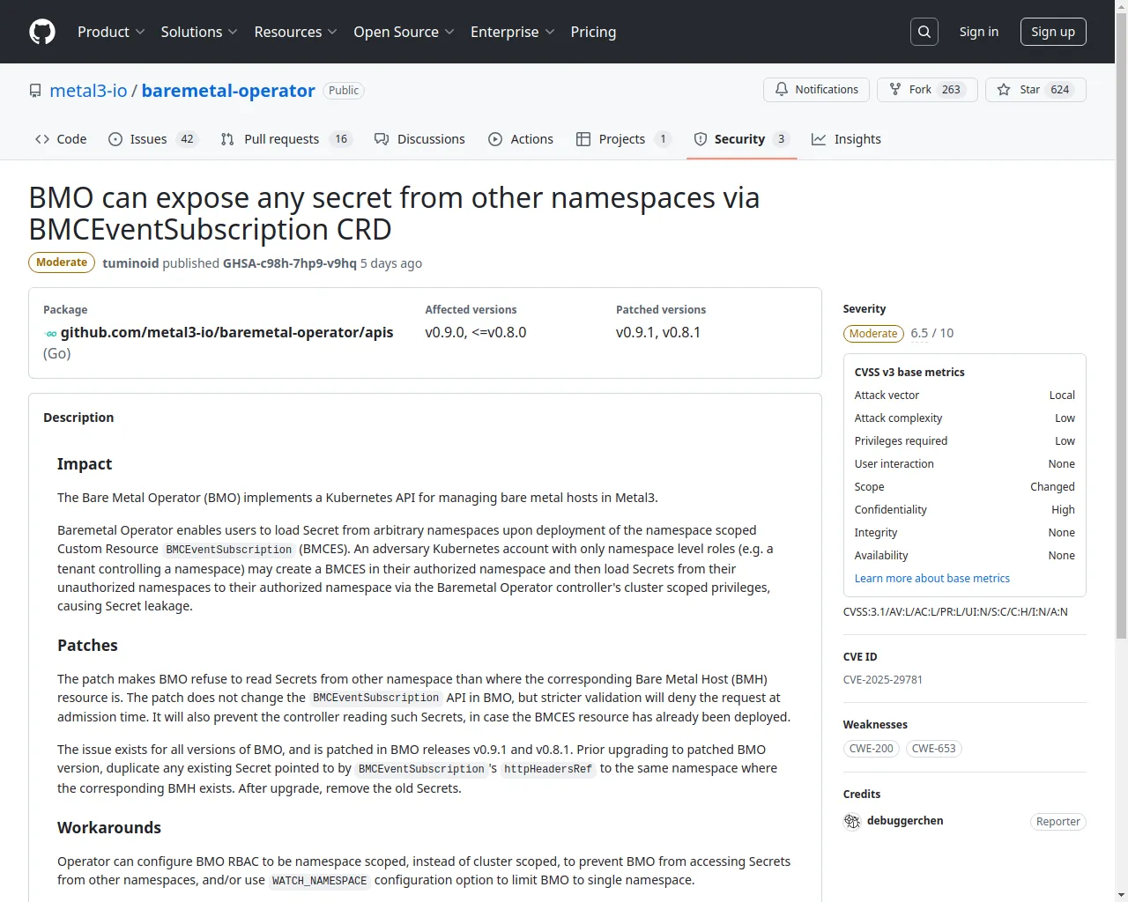
Task: Click the httpHeadersRef code text
Action: click(x=548, y=769)
